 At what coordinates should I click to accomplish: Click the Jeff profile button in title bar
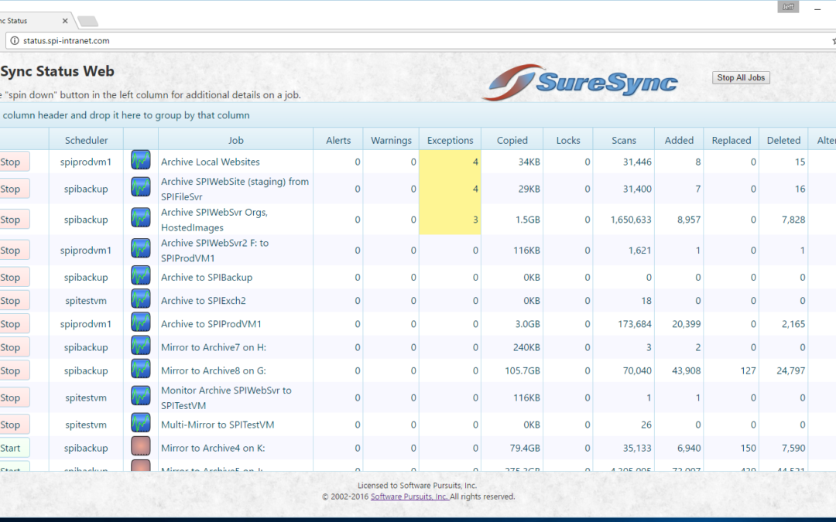coord(788,7)
